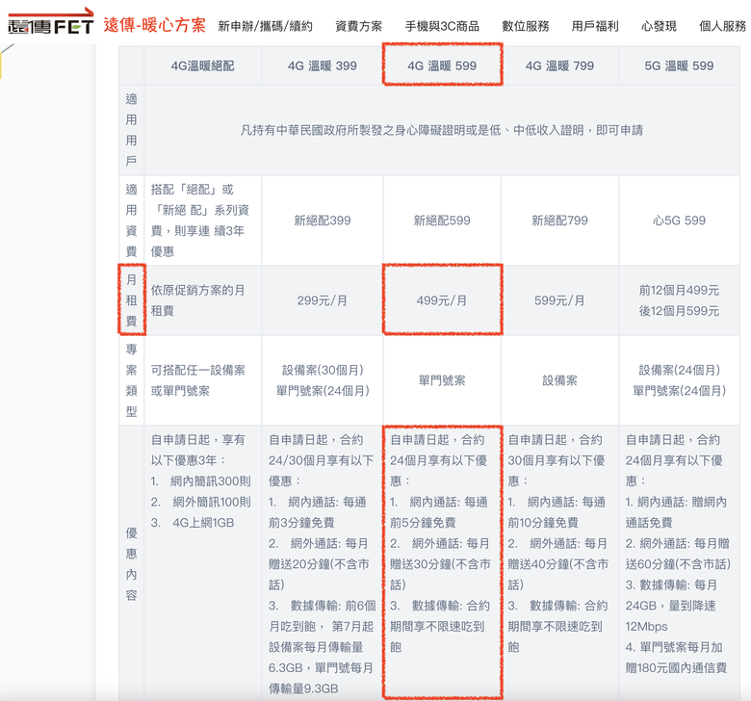Click the 網內簡訊300則 benefit text
This screenshot has width=751, height=701.
pos(210,481)
